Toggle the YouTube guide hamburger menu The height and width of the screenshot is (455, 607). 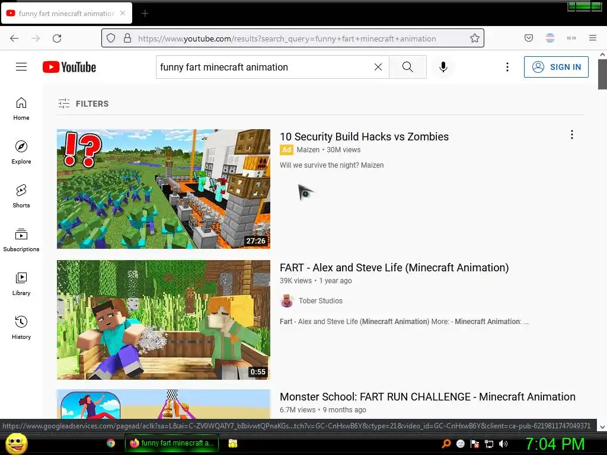[21, 67]
